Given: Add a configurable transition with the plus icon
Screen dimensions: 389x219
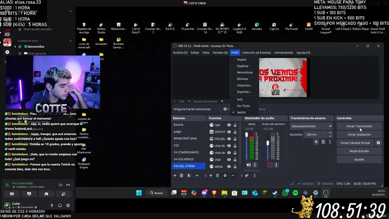Looking at the screenshot, I should pos(316,142).
